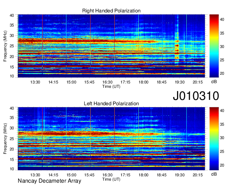Click the 10 MHz label on bottom frequency axis

(x=12, y=169)
